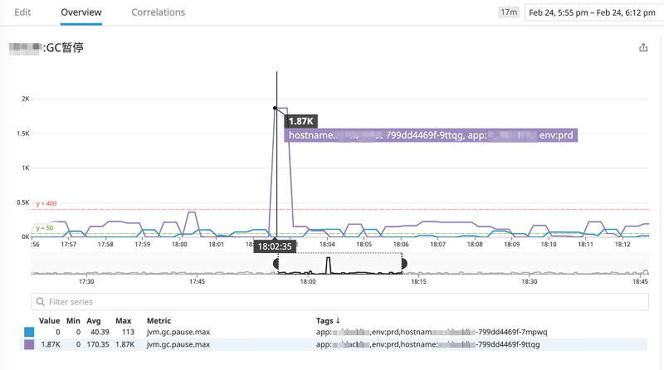Screen dimensions: 664x370
Task: Click the y = 400 threshold marker label
Action: point(46,203)
